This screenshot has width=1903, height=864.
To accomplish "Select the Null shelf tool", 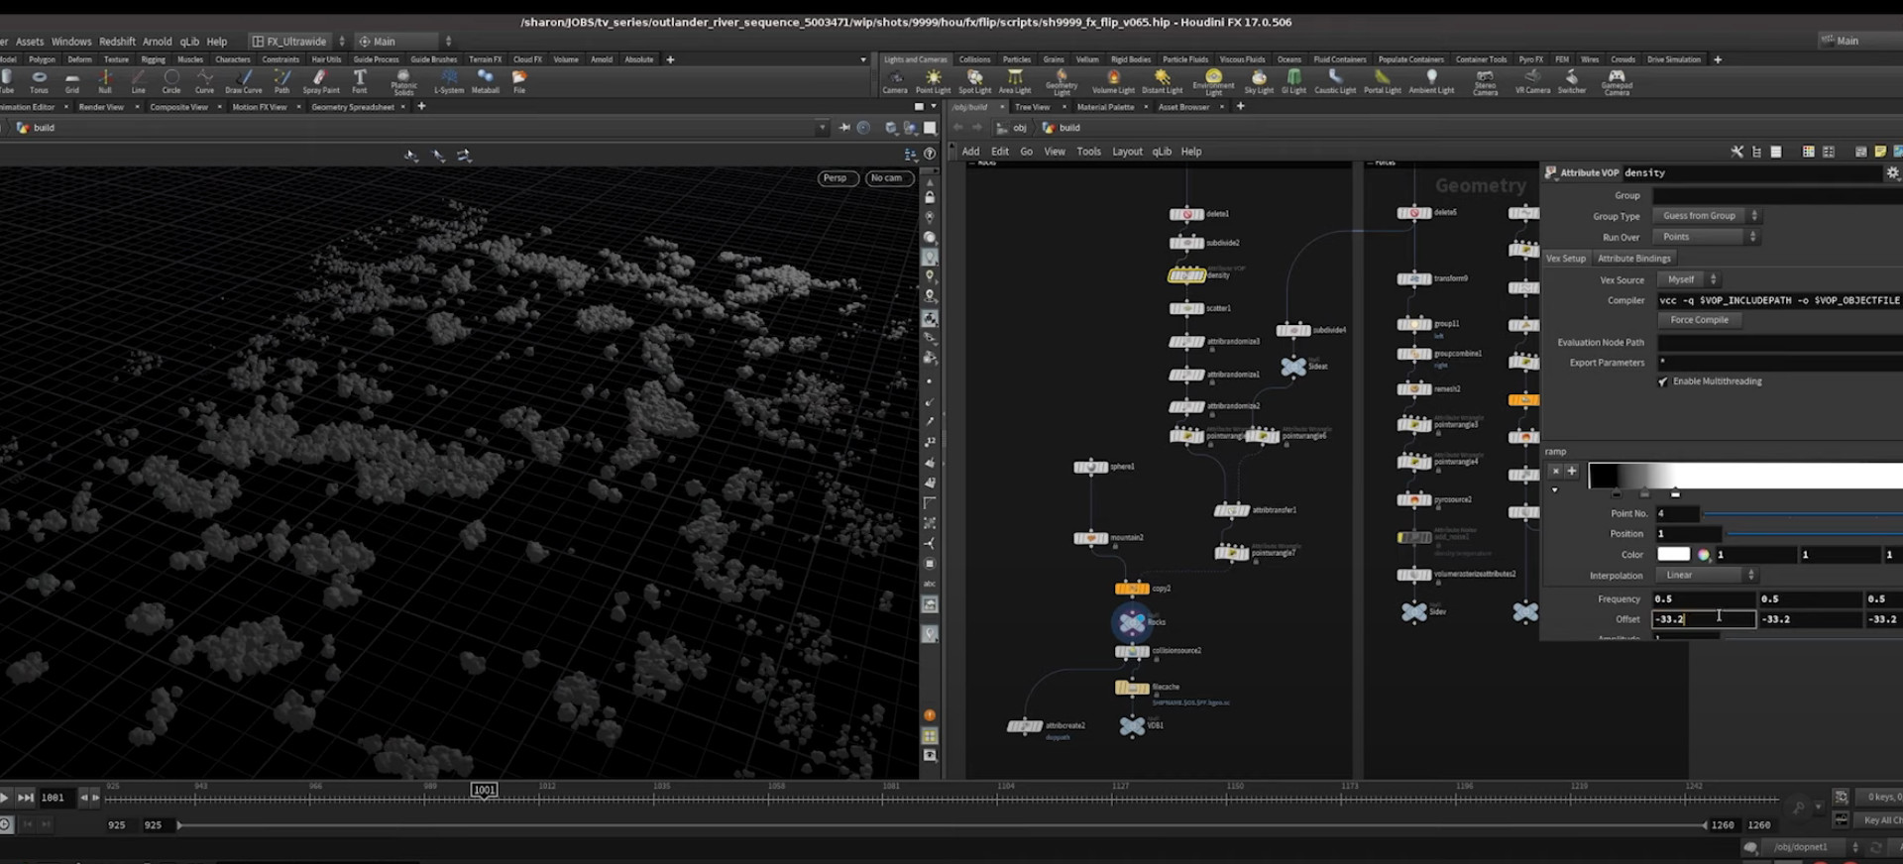I will (x=105, y=81).
